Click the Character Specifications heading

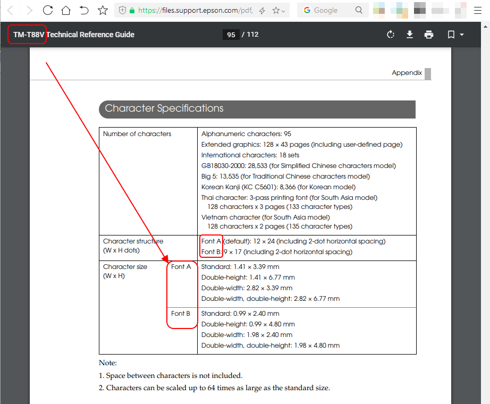[164, 108]
